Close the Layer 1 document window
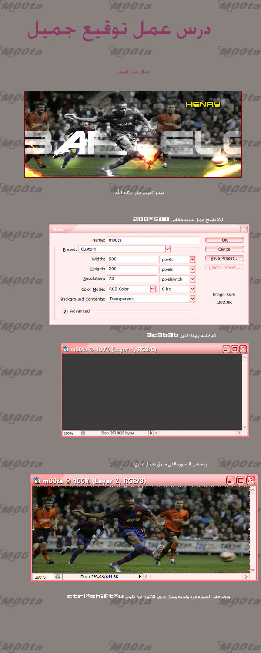 (x=243, y=349)
